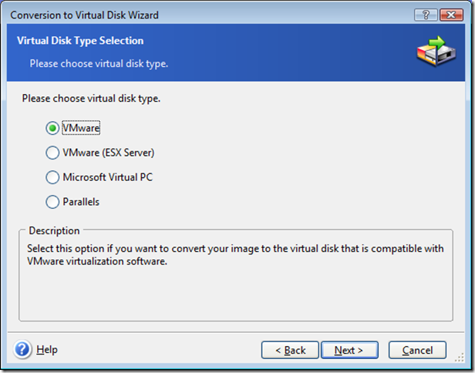Click the Description group box label
The image size is (475, 373).
[54, 230]
